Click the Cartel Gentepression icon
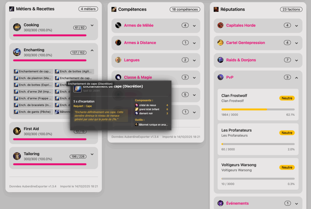Image resolution: width=311 pixels, height=209 pixels. click(220, 42)
